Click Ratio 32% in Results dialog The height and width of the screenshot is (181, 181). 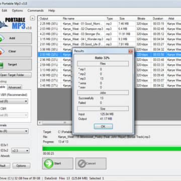(102, 58)
